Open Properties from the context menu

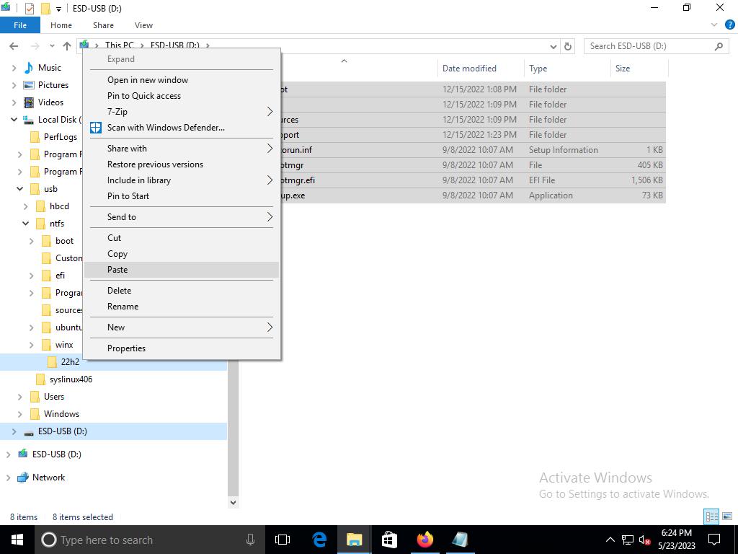[x=126, y=348]
